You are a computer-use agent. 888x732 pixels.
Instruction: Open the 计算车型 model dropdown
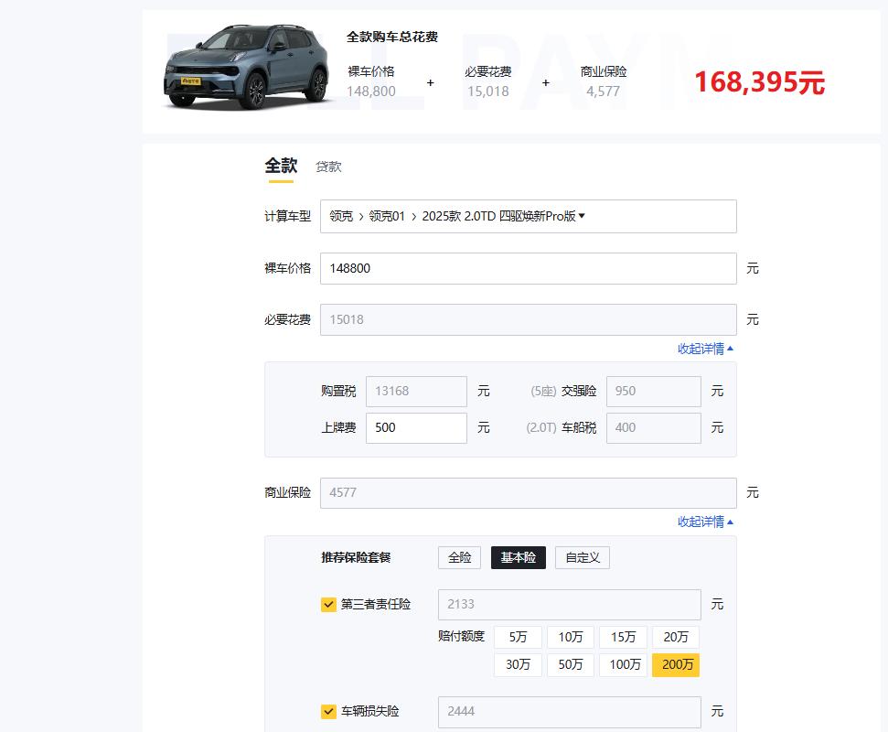528,217
